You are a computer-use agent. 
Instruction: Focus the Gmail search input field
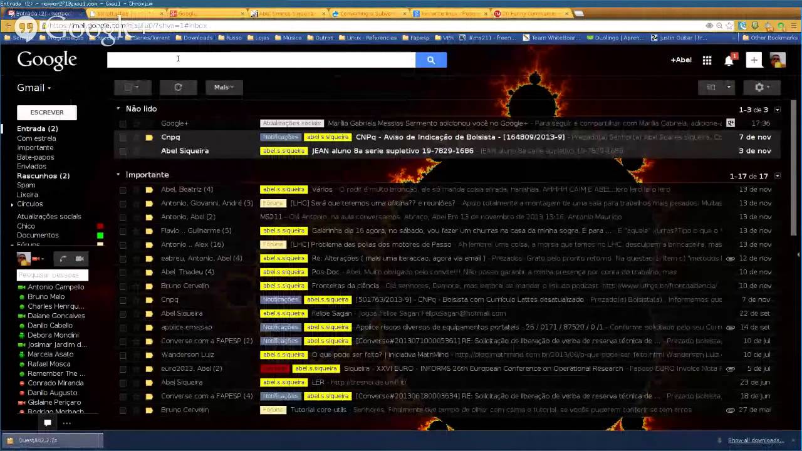261,60
